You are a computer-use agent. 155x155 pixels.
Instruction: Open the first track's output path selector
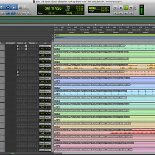click(48, 46)
